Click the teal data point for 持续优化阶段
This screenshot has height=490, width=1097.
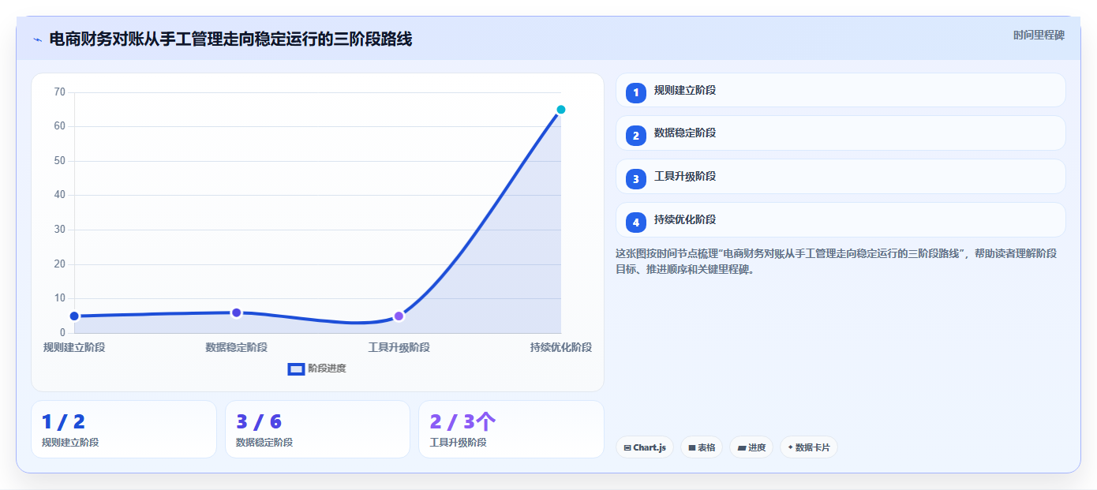[561, 110]
